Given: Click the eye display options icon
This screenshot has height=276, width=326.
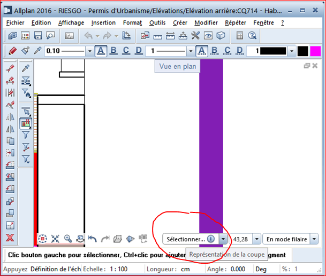Looking at the screenshot, I should pos(208,36).
